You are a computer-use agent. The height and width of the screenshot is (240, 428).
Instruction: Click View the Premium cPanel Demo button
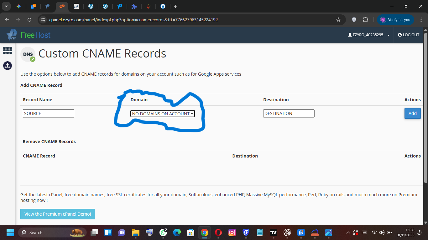click(x=58, y=214)
